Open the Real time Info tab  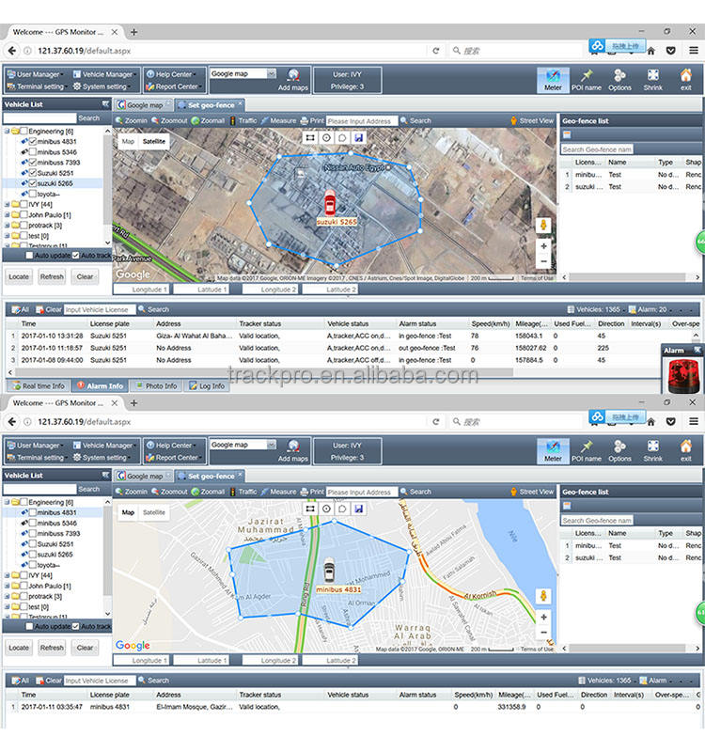tap(38, 385)
